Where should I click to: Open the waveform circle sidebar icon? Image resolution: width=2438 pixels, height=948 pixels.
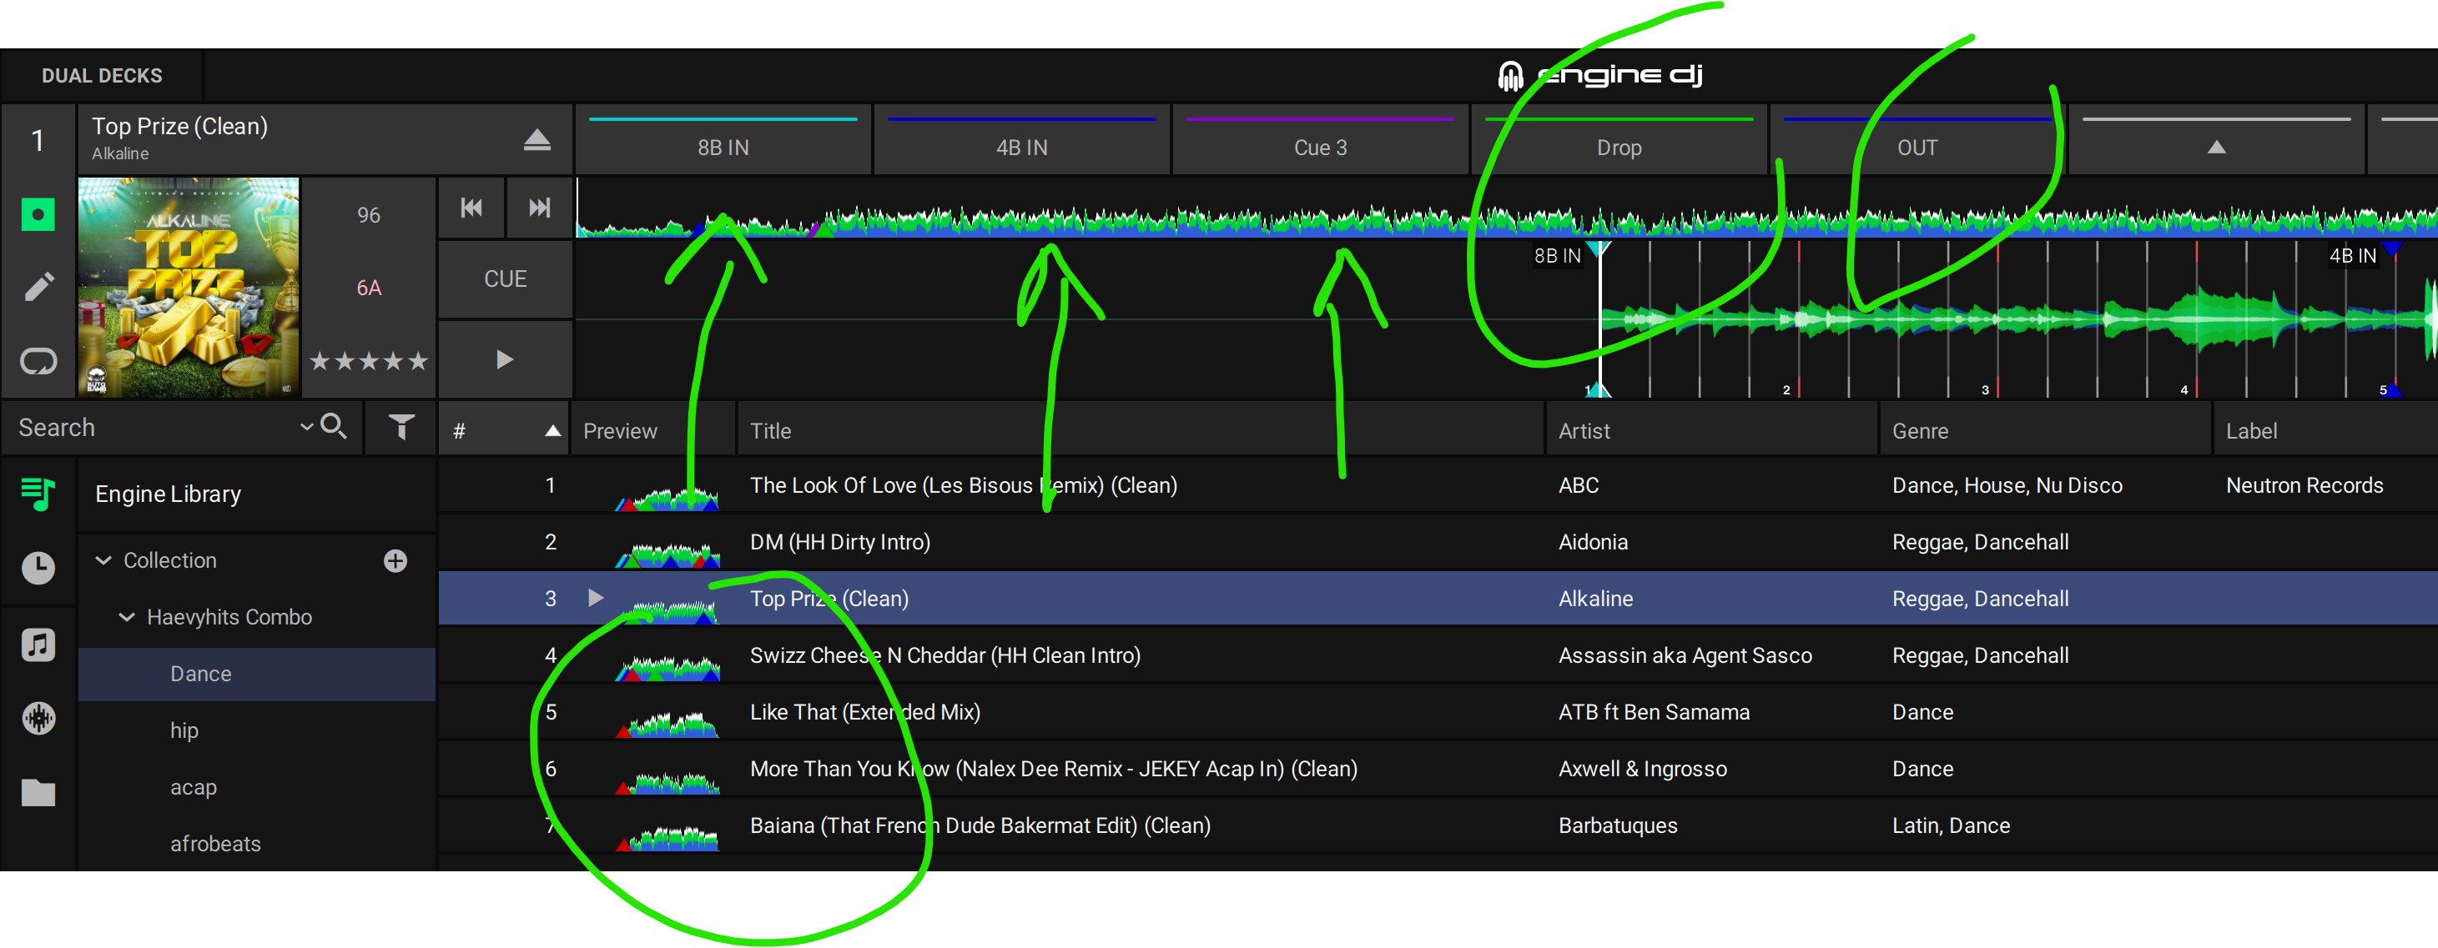pyautogui.click(x=38, y=718)
